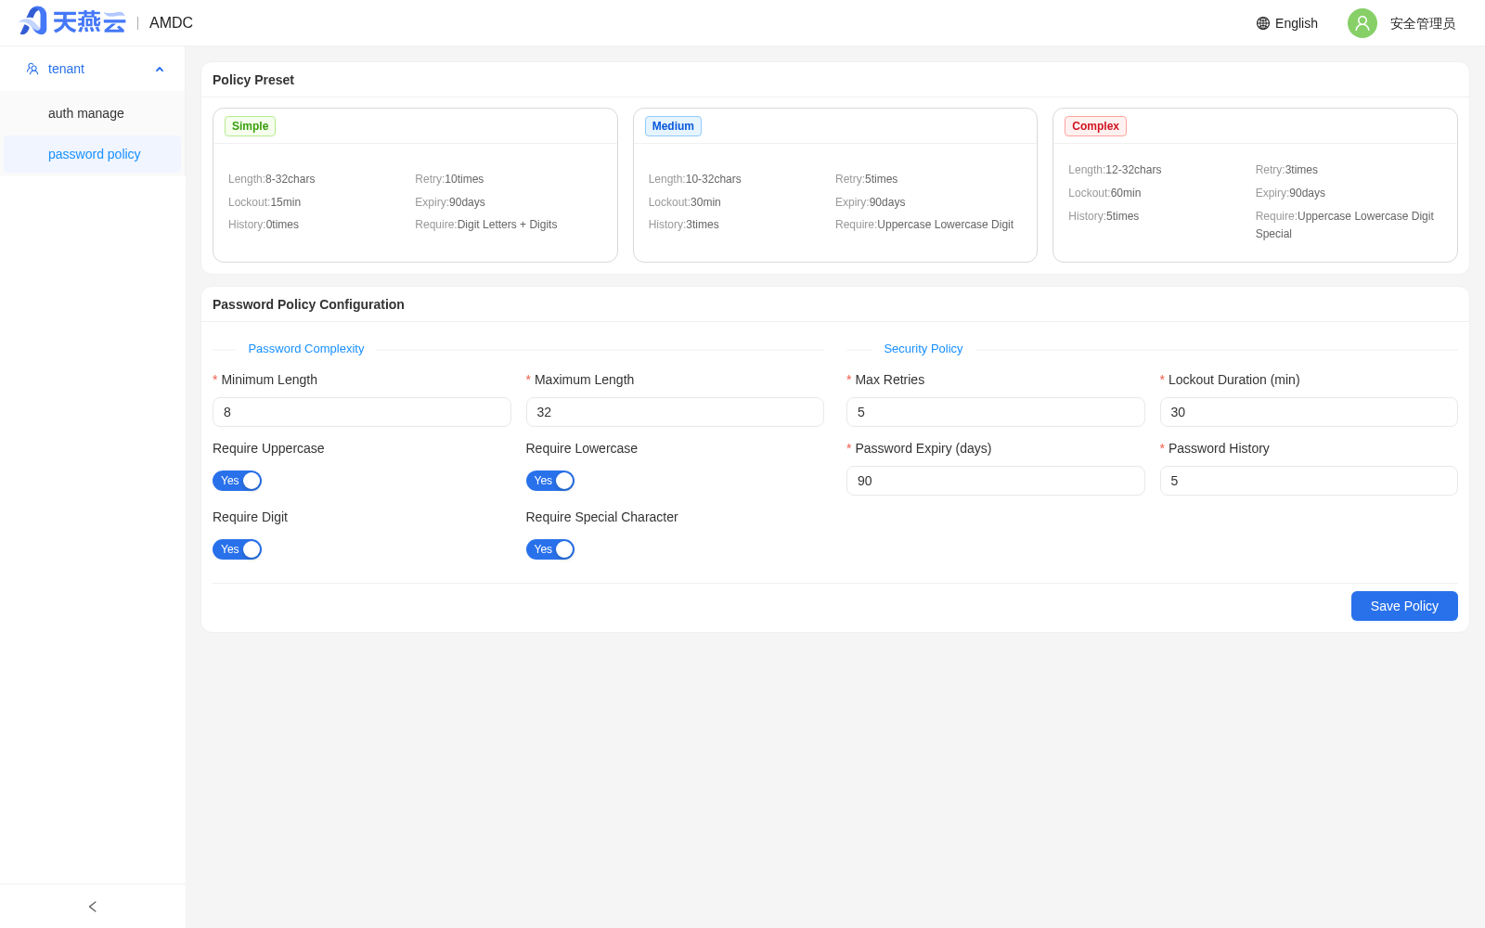Click the AMDC header text
1485x928 pixels.
[x=171, y=23]
